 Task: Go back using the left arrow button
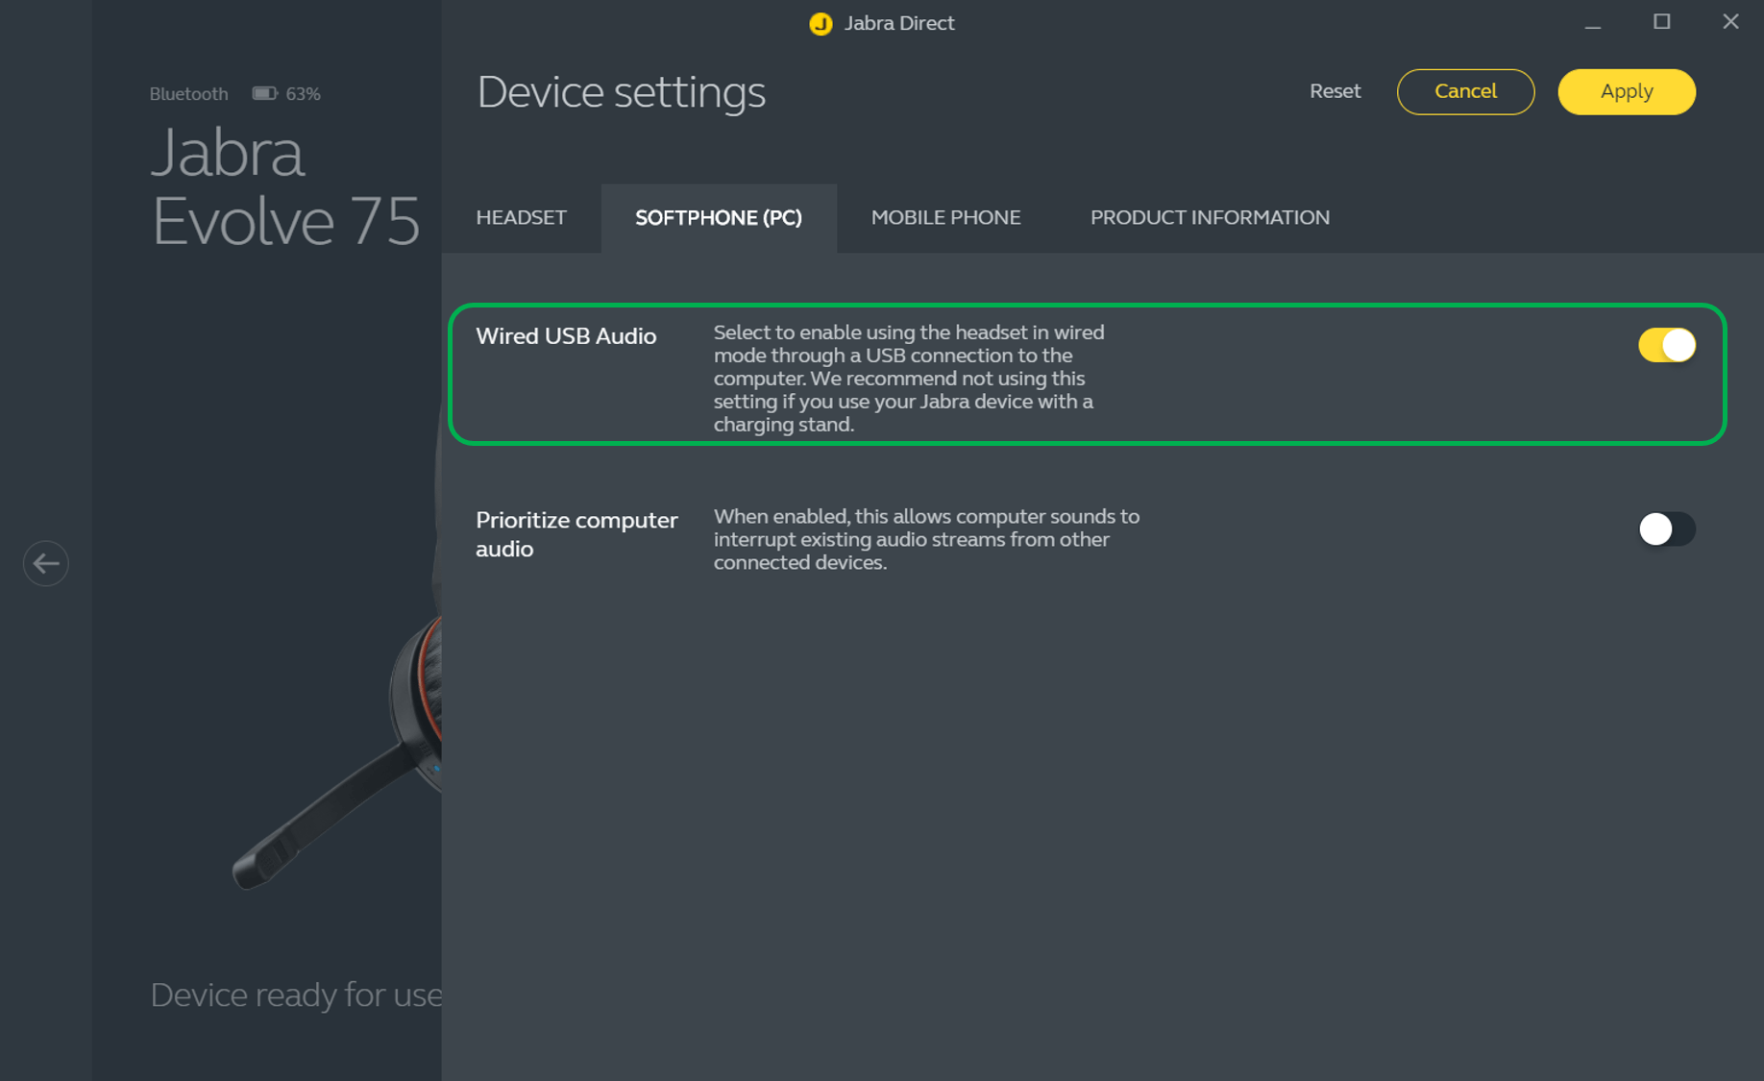click(x=45, y=563)
